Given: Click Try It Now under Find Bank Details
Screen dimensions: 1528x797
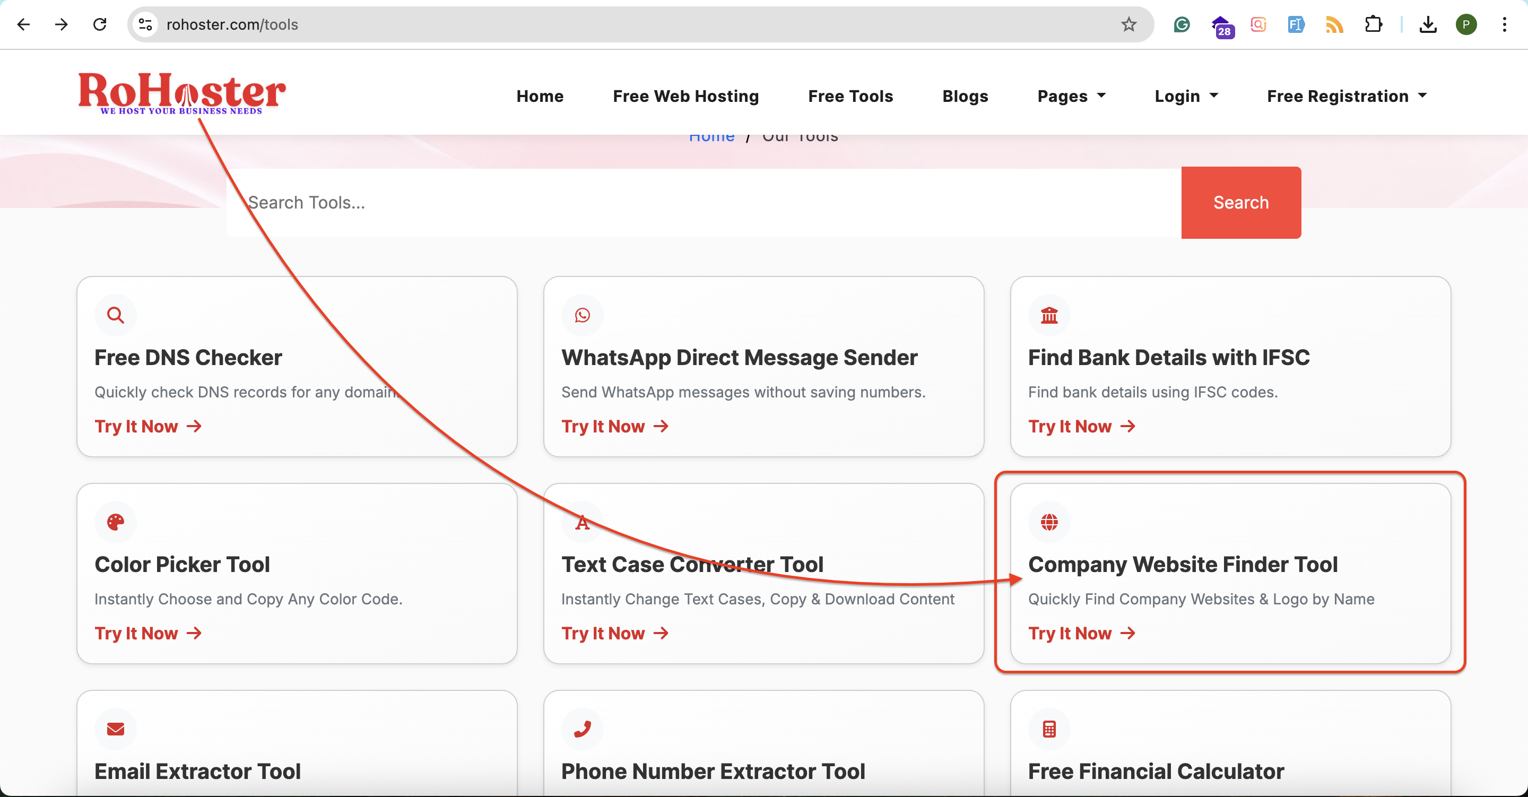Looking at the screenshot, I should pyautogui.click(x=1082, y=426).
